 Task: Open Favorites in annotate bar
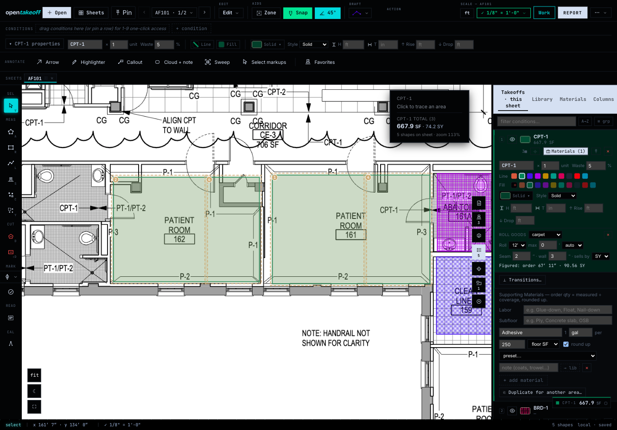coord(320,62)
